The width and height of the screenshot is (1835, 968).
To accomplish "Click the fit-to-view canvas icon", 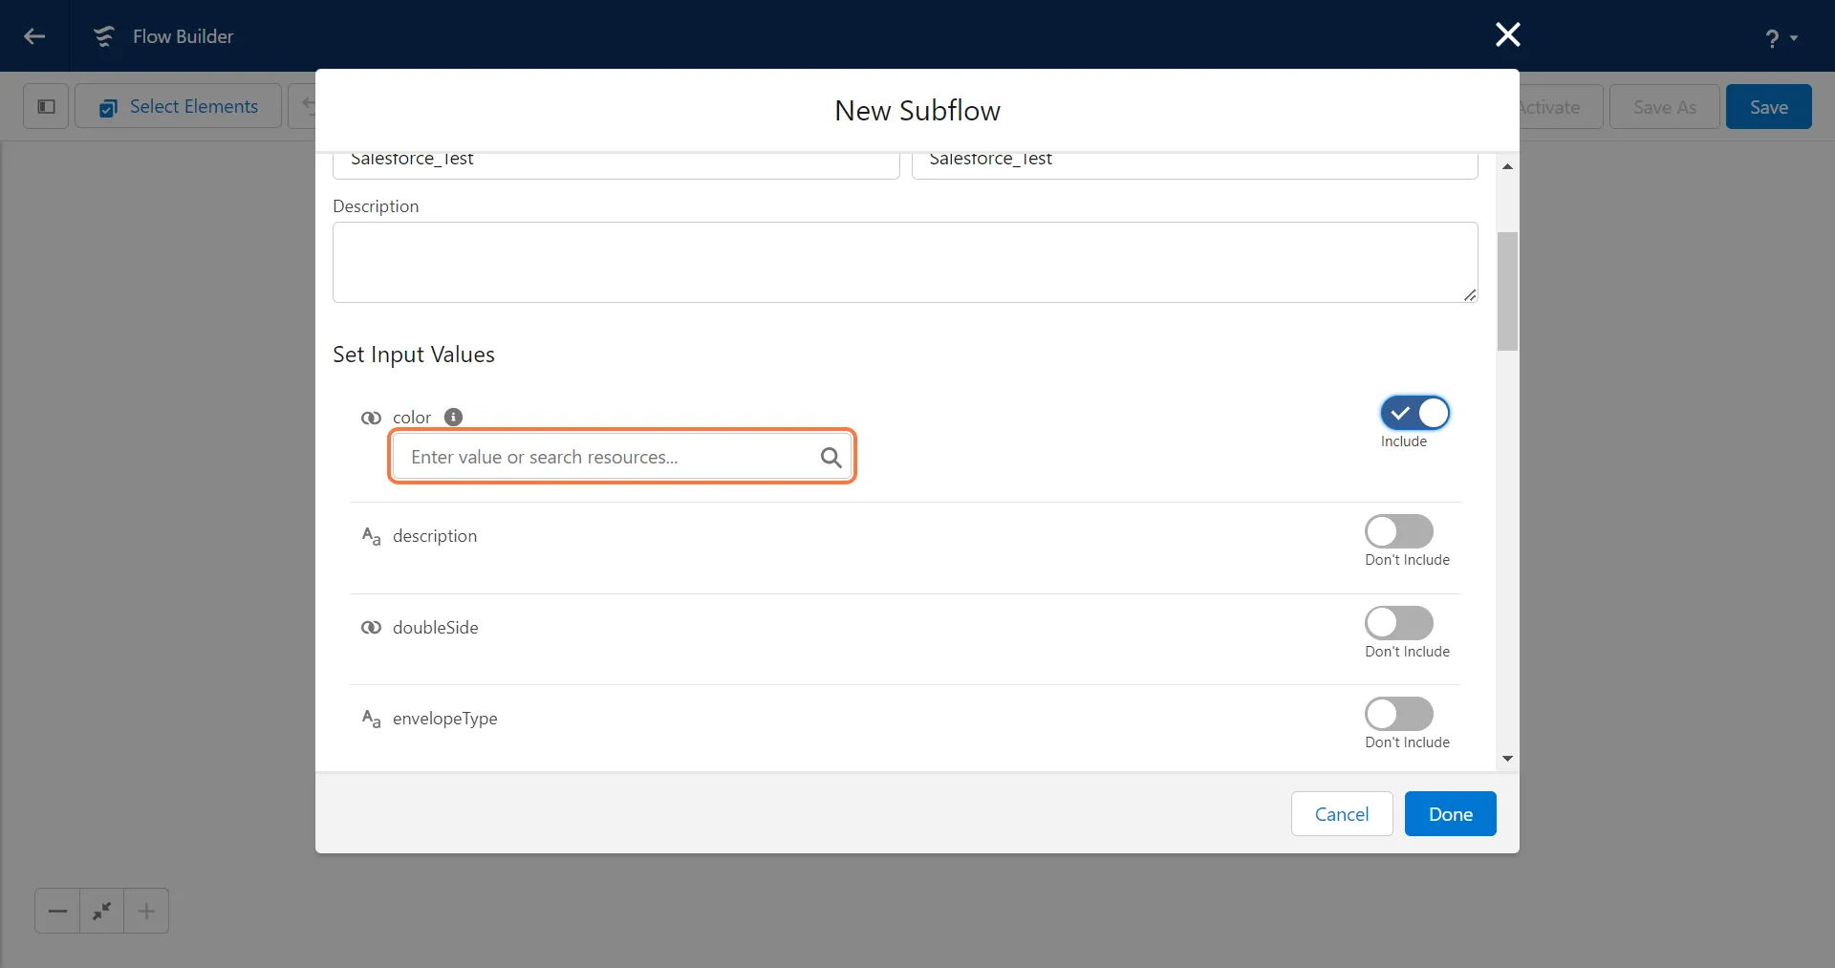I will coord(102,911).
